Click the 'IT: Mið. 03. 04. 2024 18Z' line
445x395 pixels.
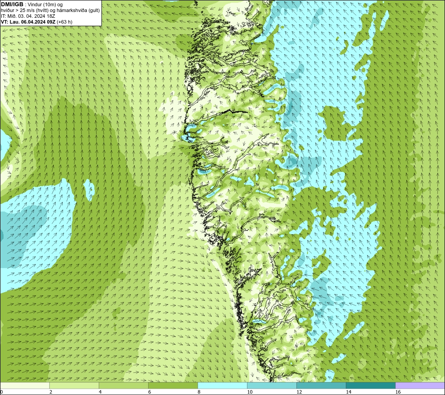(x=28, y=16)
